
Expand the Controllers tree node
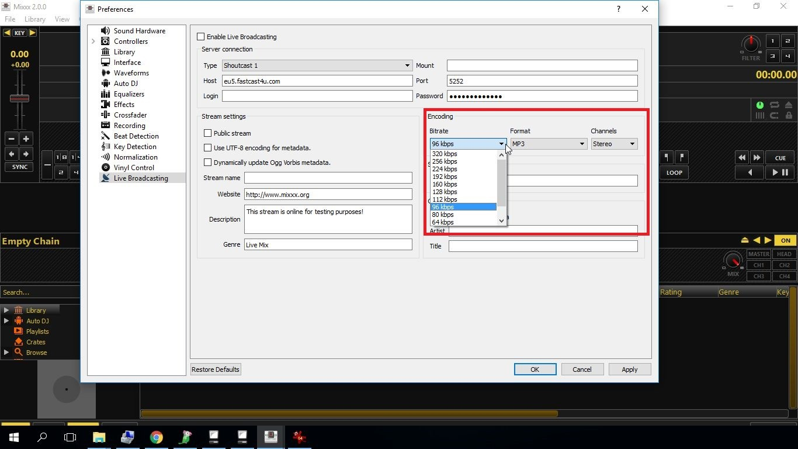(x=93, y=42)
